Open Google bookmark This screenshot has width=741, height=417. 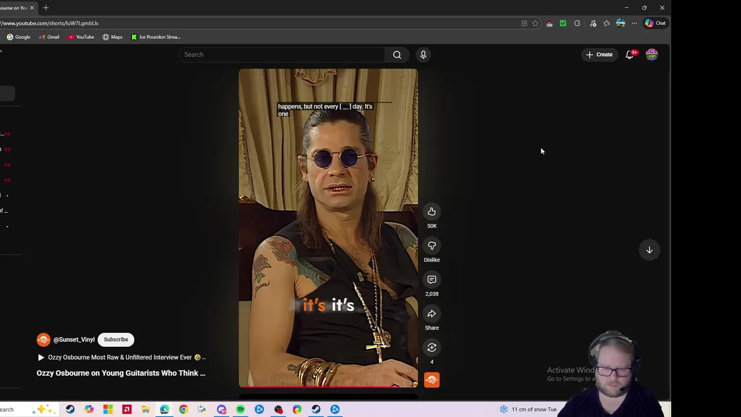coord(19,37)
